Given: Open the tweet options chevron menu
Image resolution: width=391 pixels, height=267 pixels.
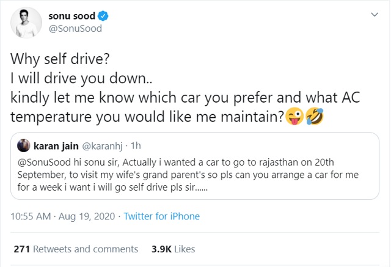Looking at the screenshot, I should [375, 15].
